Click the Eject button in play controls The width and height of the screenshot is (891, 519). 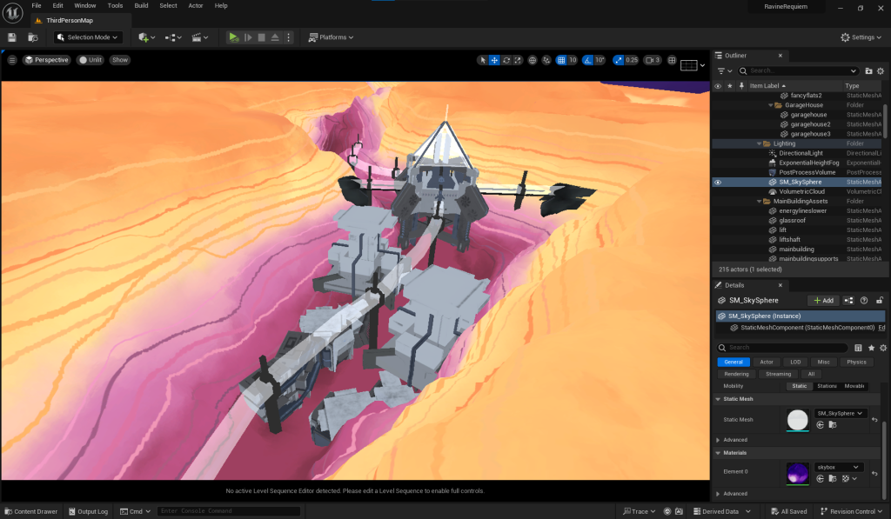tap(275, 37)
